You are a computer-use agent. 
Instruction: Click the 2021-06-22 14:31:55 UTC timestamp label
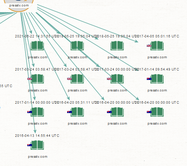pyautogui.click(x=37, y=36)
